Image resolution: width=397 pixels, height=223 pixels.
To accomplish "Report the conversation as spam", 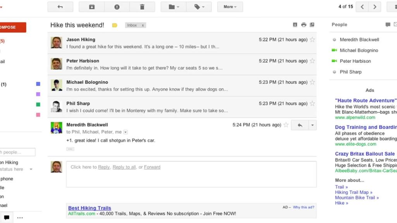I will pyautogui.click(x=117, y=7).
